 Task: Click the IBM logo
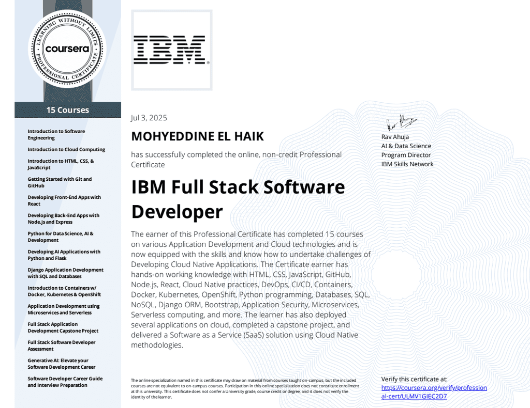(171, 50)
